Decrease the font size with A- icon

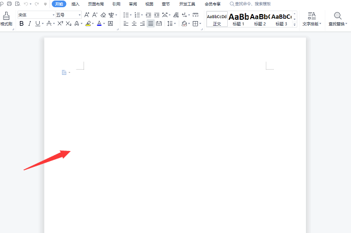point(95,15)
